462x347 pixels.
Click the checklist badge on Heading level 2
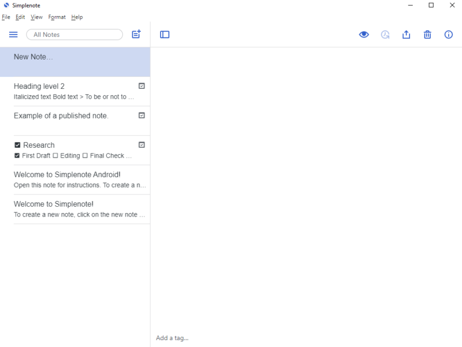[143, 85]
